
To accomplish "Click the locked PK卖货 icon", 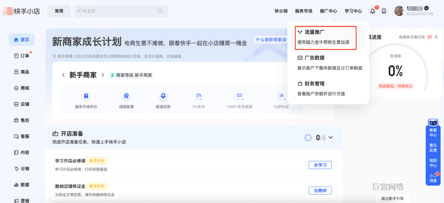I will point(198,96).
